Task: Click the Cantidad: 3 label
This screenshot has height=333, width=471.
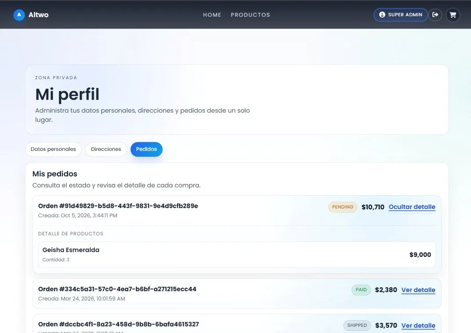Action: click(x=56, y=260)
